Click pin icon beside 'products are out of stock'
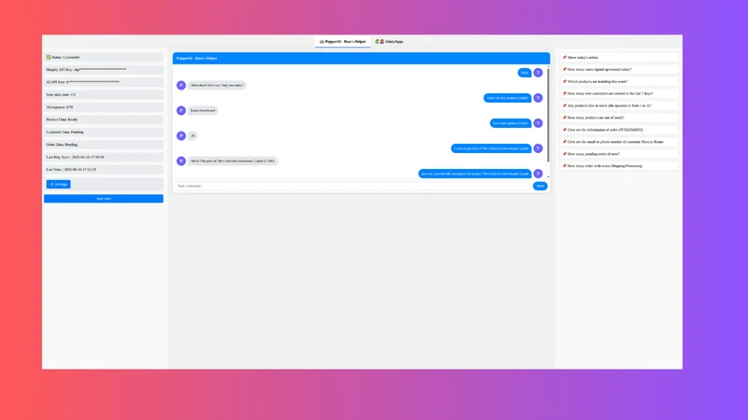Viewport: 748px width, 420px height. tap(565, 118)
